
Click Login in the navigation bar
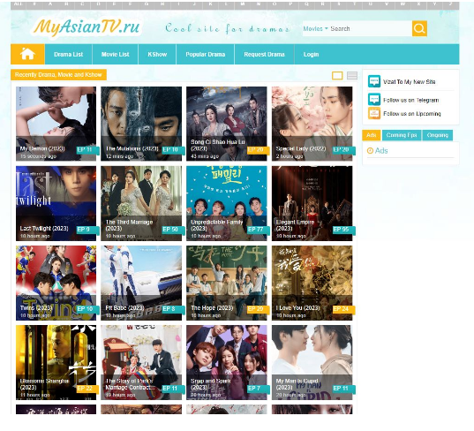[x=311, y=54]
